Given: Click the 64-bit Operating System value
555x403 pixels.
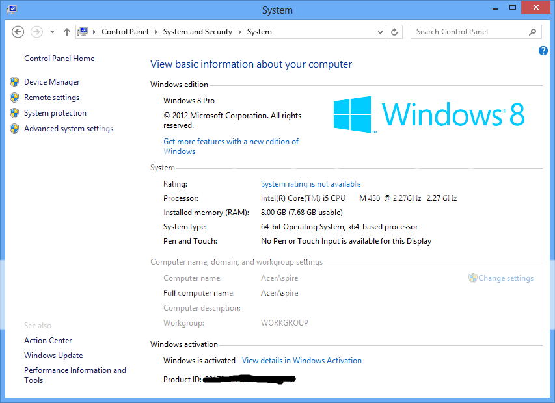Looking at the screenshot, I should tap(339, 227).
